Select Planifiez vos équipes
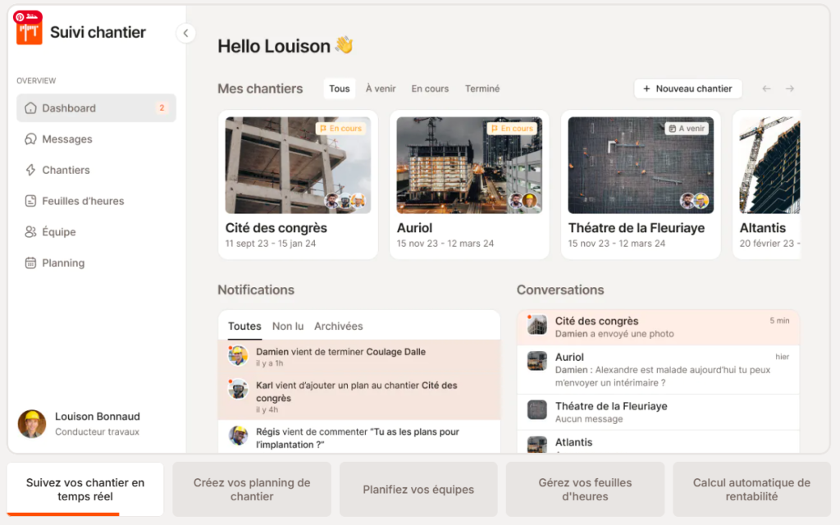 [x=418, y=489]
